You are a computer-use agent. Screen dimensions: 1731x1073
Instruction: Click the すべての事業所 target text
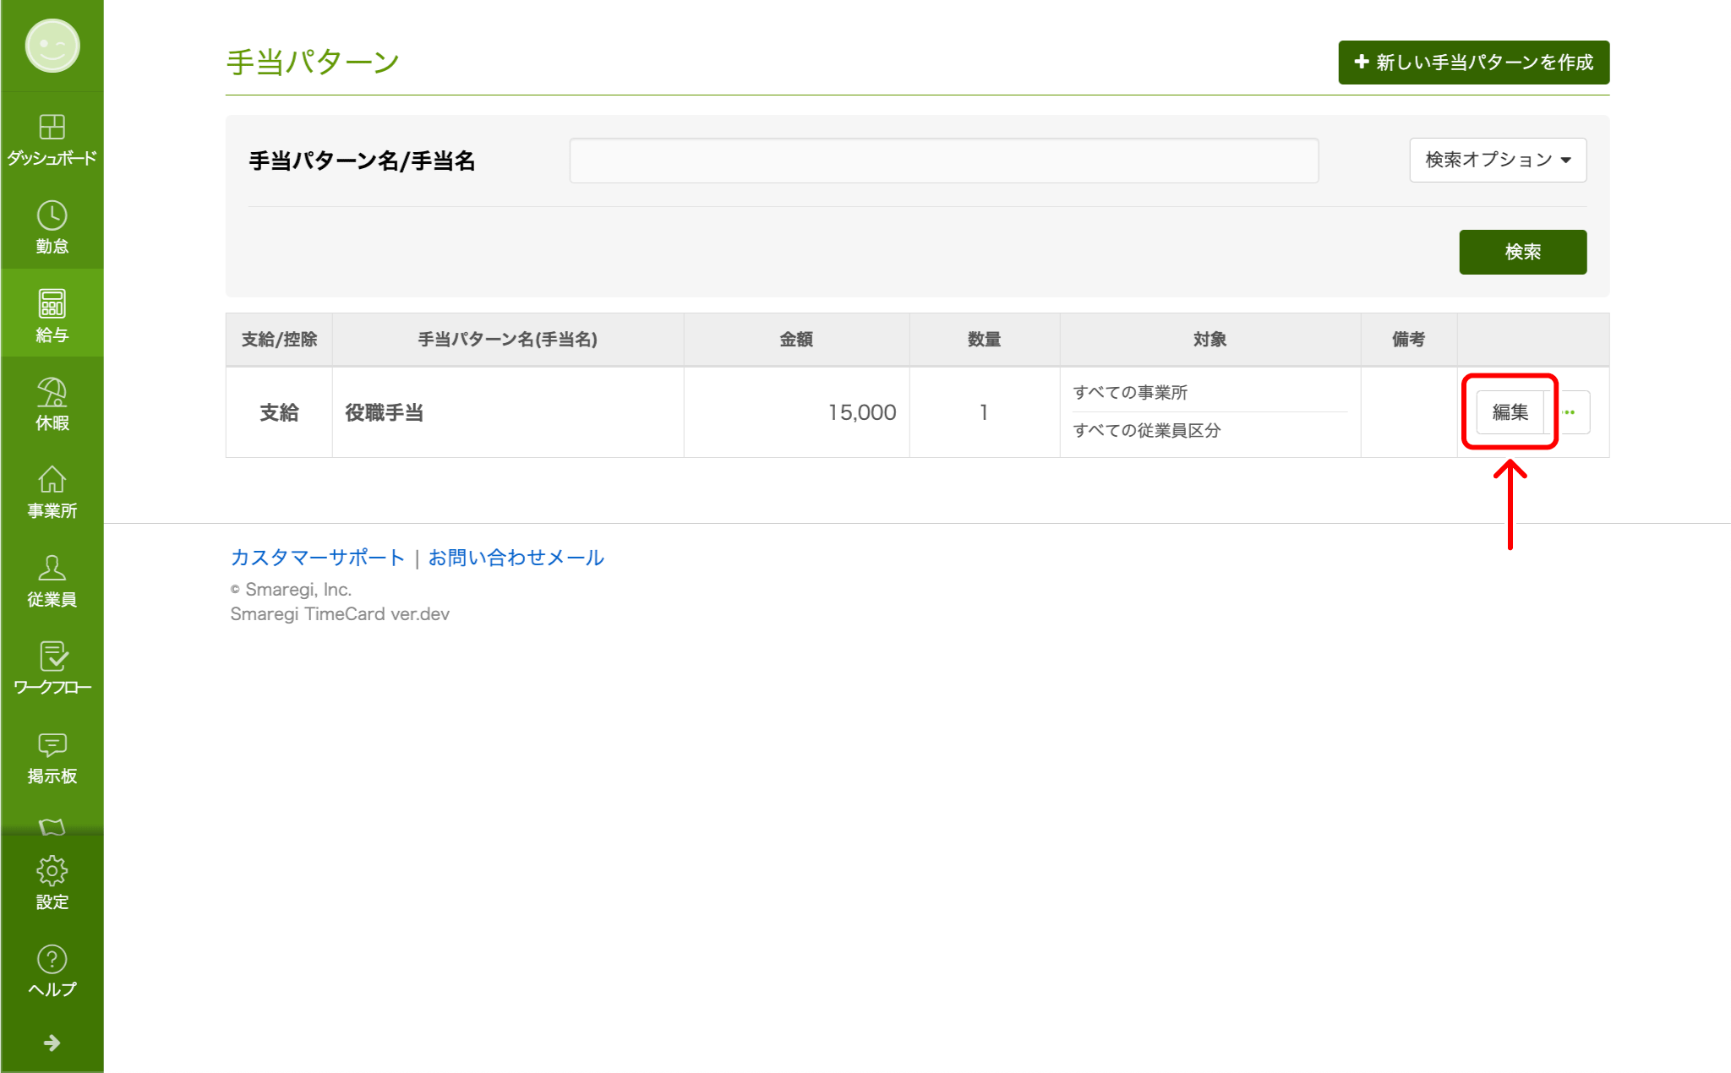point(1130,393)
